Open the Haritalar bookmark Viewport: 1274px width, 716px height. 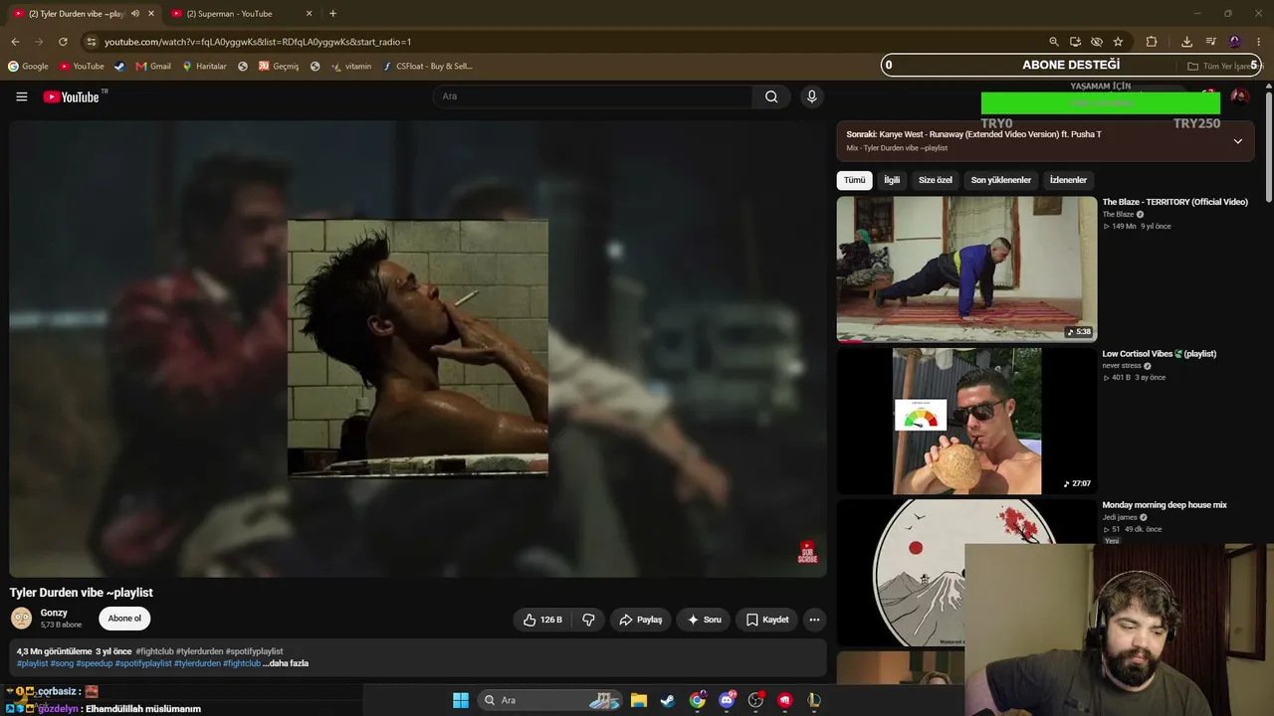point(204,67)
